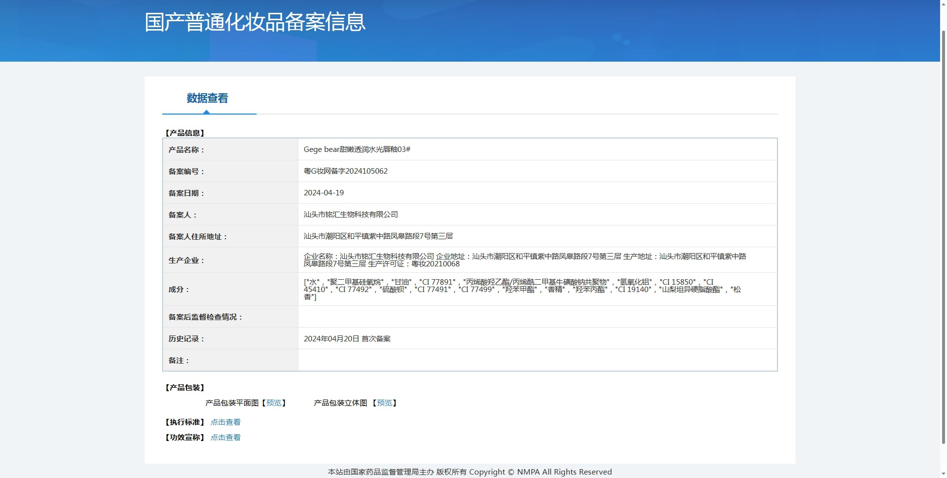Image resolution: width=947 pixels, height=478 pixels.
Task: Click the 成分 label cell
Action: point(230,289)
